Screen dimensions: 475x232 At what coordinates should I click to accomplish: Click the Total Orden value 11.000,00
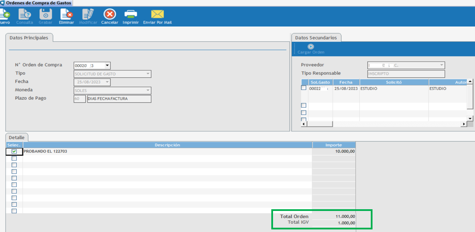coord(334,216)
